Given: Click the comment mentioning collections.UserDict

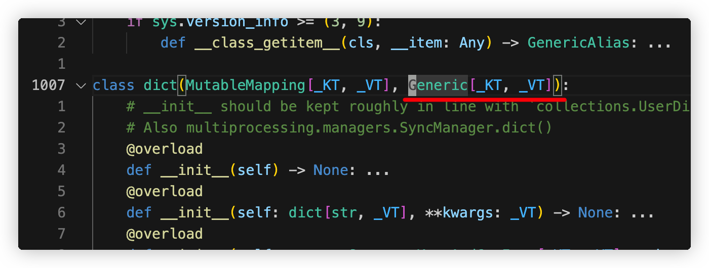Looking at the screenshot, I should (x=408, y=106).
